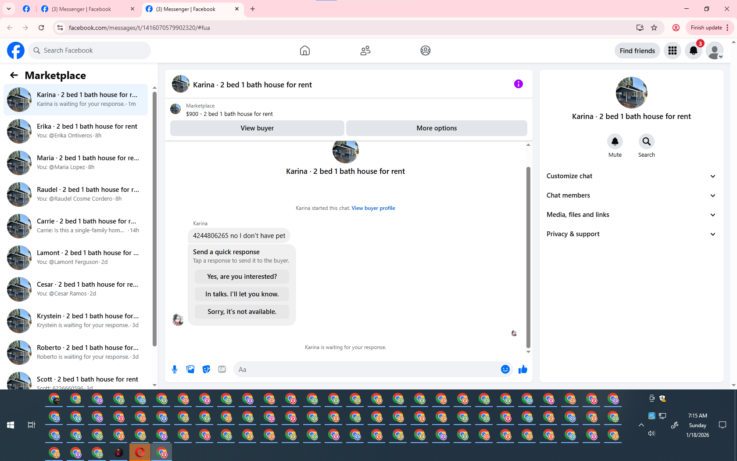Click the Finish update button
This screenshot has width=737, height=461.
(x=709, y=28)
